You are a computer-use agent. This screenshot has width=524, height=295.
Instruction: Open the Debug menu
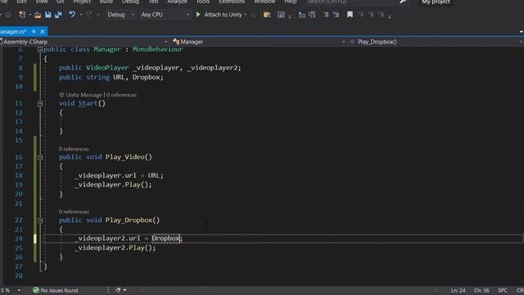[130, 2]
